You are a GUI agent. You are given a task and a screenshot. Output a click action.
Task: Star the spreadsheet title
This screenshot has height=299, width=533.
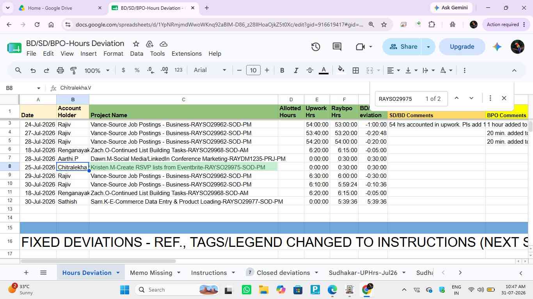[136, 44]
